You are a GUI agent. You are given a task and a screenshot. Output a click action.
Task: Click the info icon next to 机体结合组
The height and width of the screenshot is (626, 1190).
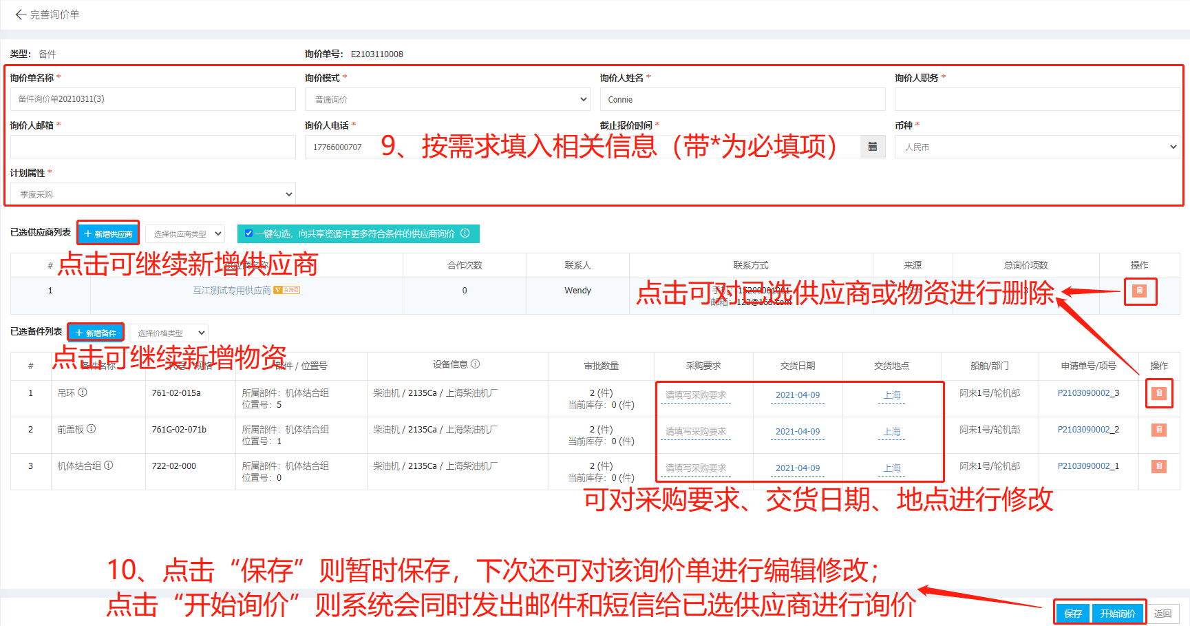point(109,466)
